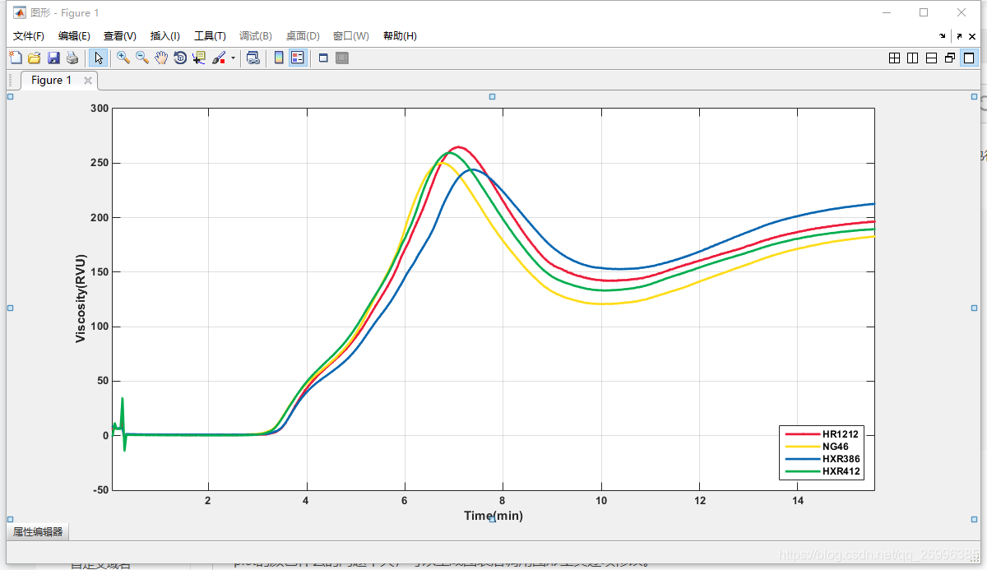Close the Figure 1 tab
This screenshot has height=570, width=987.
(x=88, y=81)
